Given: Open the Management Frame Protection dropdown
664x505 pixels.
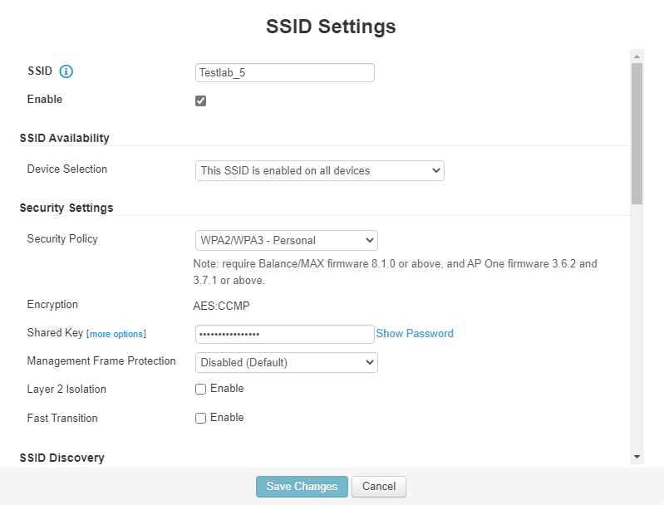Looking at the screenshot, I should point(286,362).
